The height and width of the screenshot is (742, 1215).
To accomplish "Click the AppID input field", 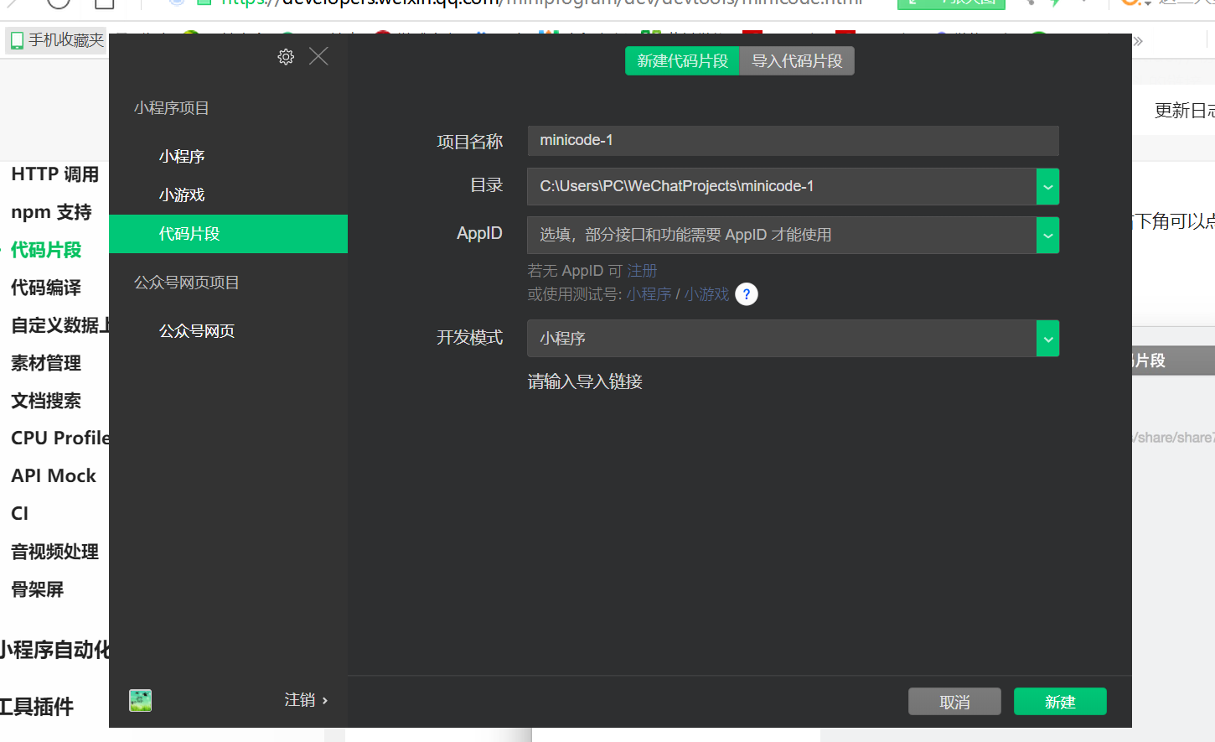I will 782,235.
